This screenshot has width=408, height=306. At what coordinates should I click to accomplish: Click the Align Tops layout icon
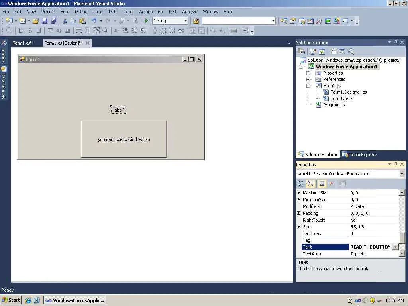point(50,31)
